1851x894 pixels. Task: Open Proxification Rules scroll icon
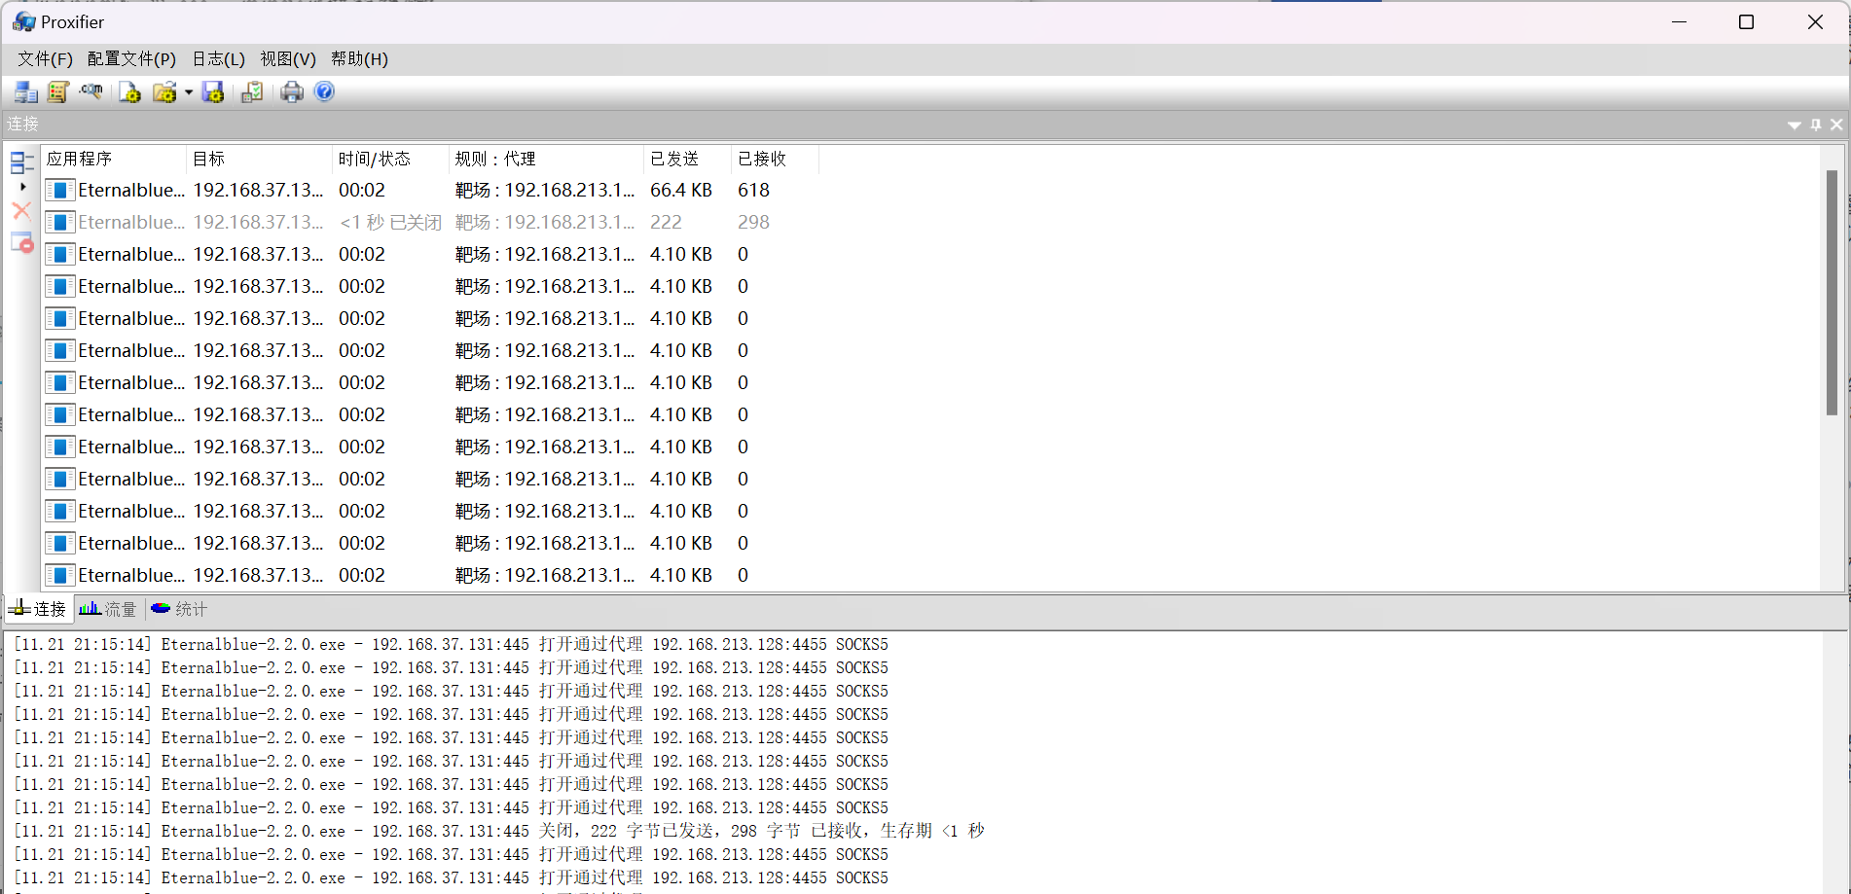[57, 92]
